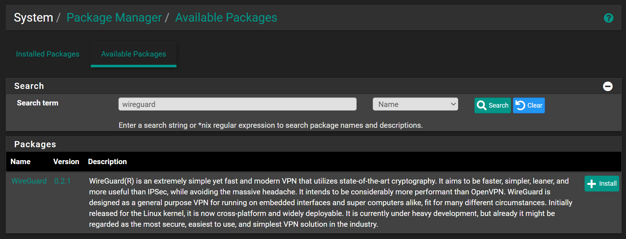626x239 pixels.
Task: Collapse the Search panel using the minus icon
Action: tap(608, 86)
